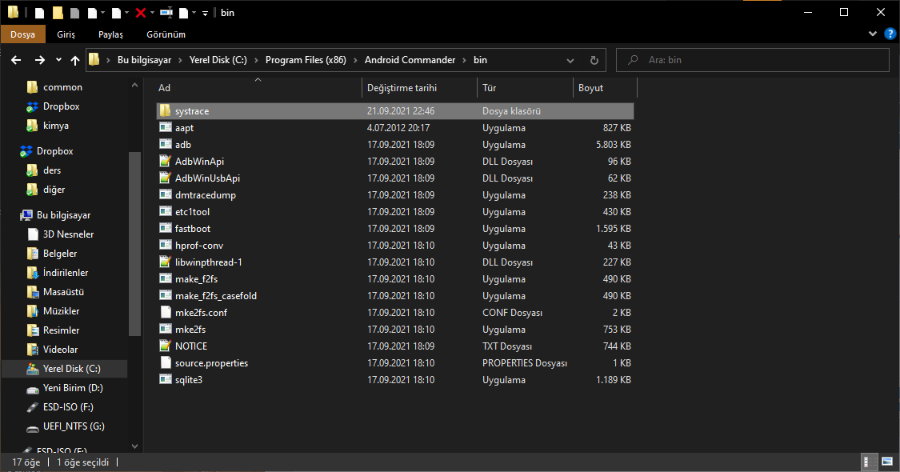Click the NOTICE text file icon
Screen dimensions: 900x472
pos(166,346)
